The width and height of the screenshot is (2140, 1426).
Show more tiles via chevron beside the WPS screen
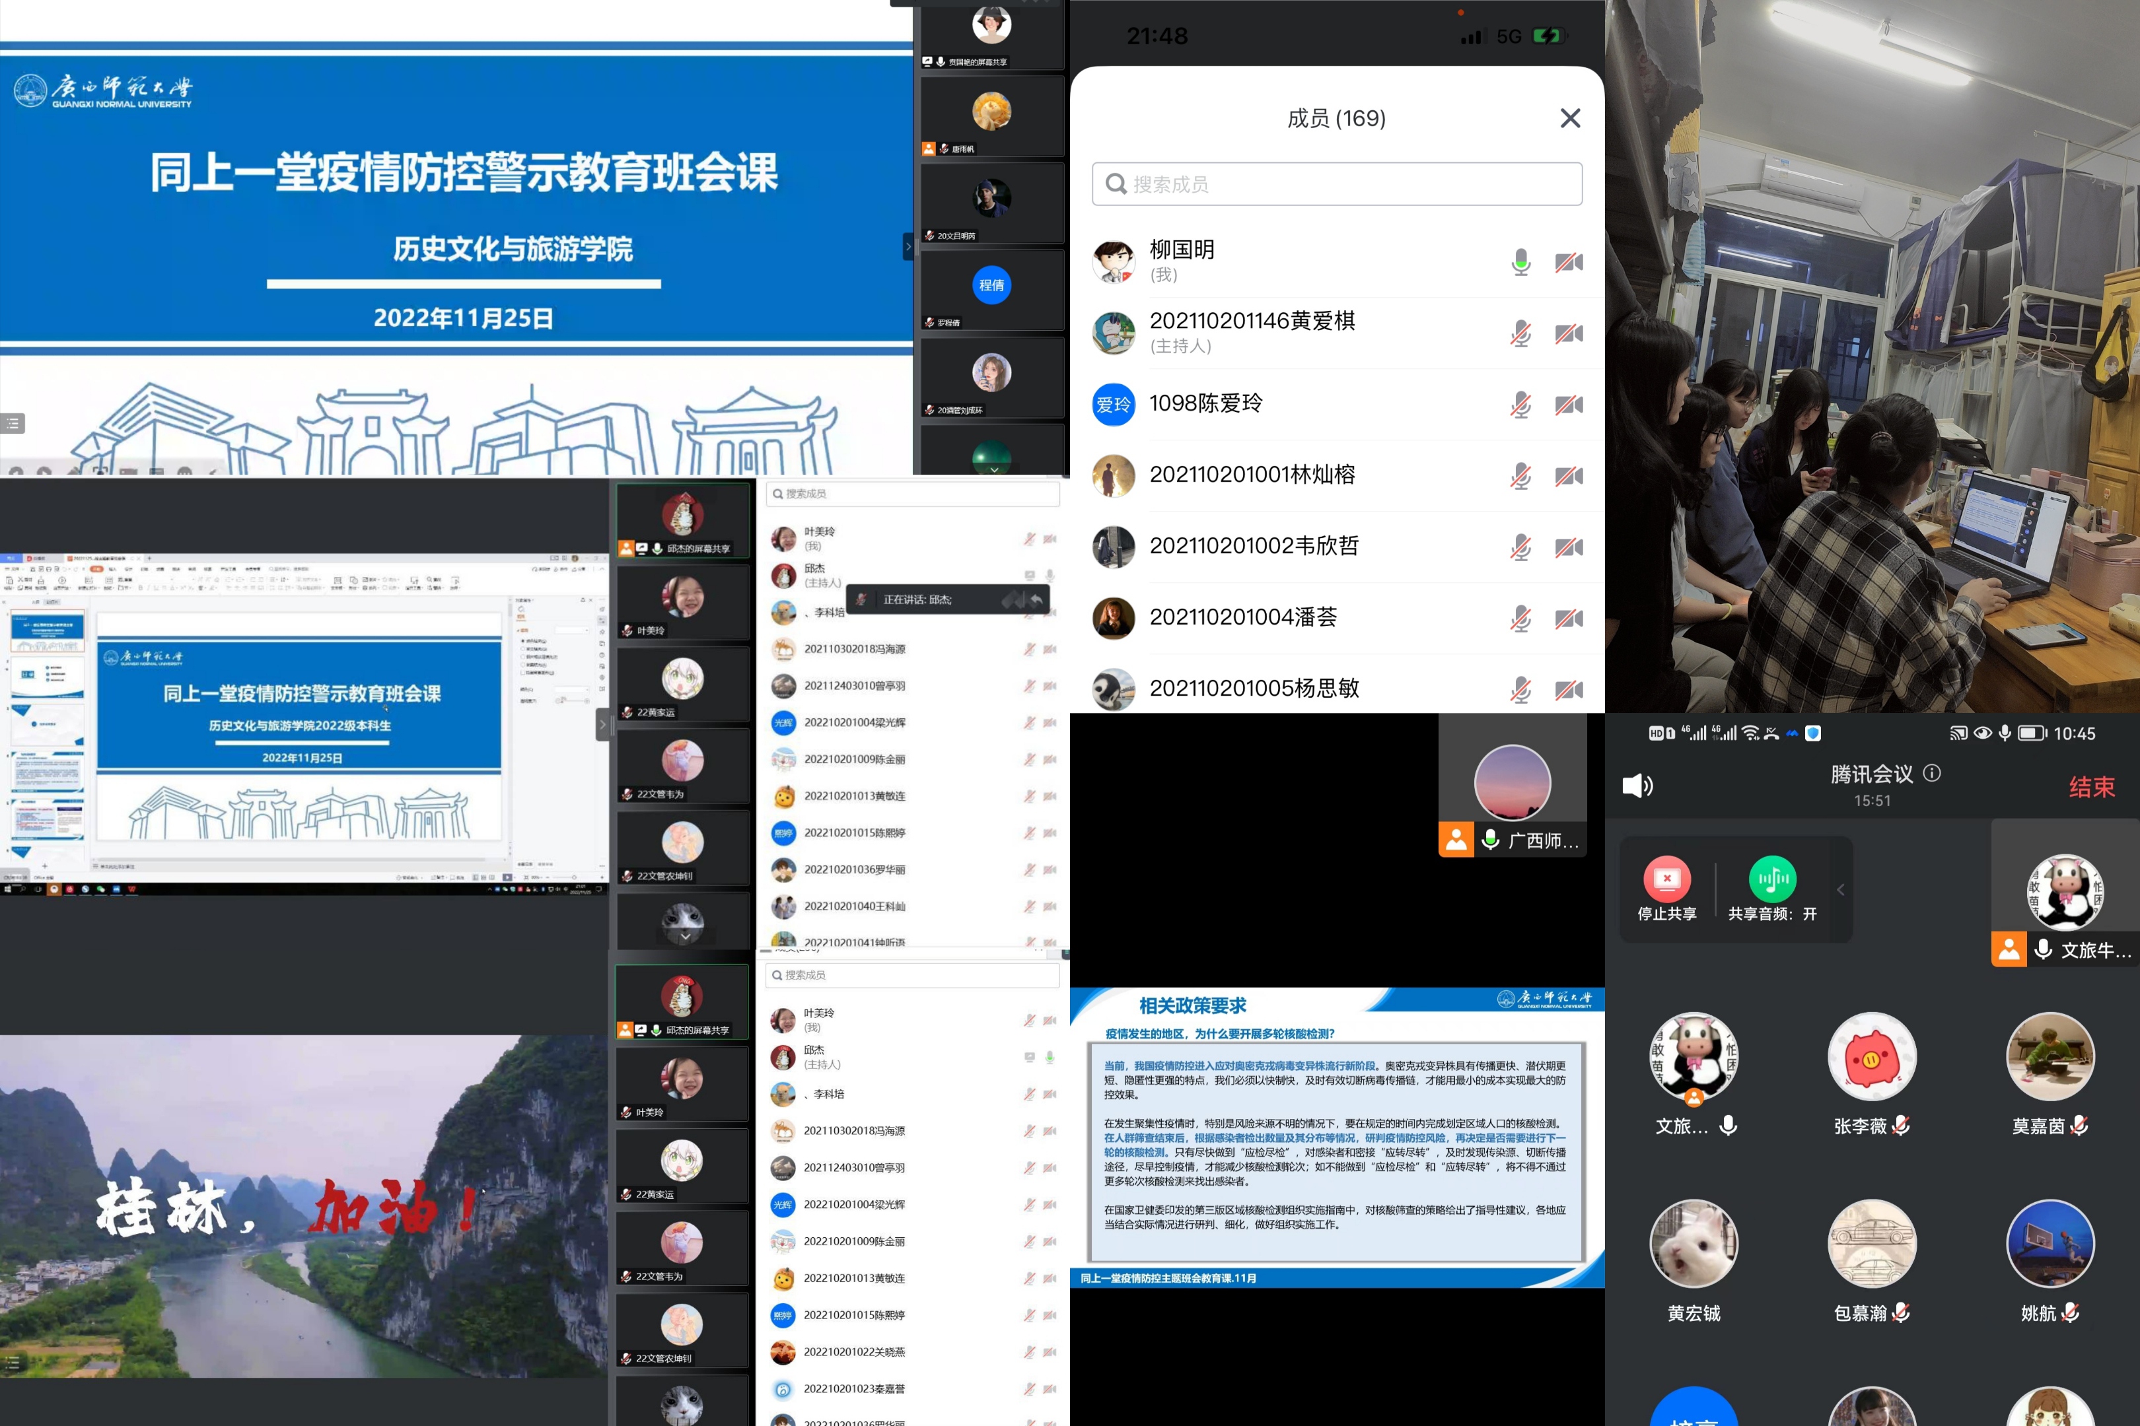coord(685,936)
